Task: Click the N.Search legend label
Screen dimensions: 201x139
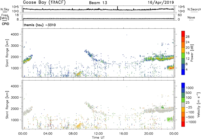Action: click(x=194, y=9)
